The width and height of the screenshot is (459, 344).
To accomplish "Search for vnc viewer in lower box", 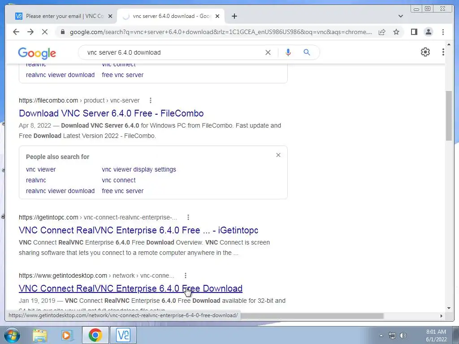I will (41, 169).
